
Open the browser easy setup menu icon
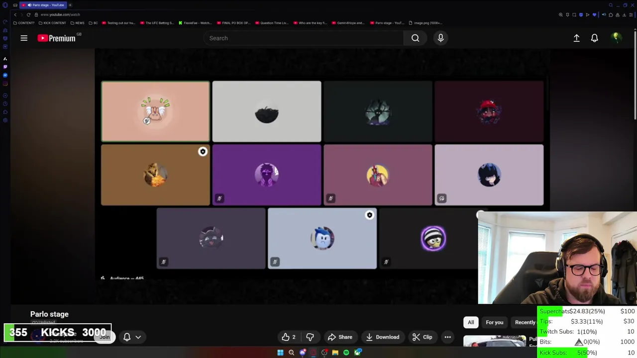point(631,14)
